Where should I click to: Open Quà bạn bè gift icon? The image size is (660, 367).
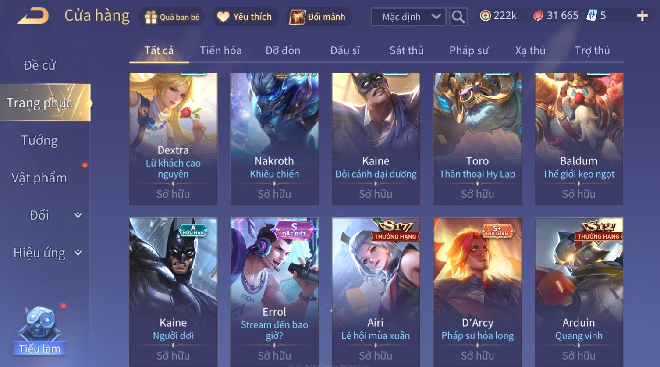click(x=151, y=17)
